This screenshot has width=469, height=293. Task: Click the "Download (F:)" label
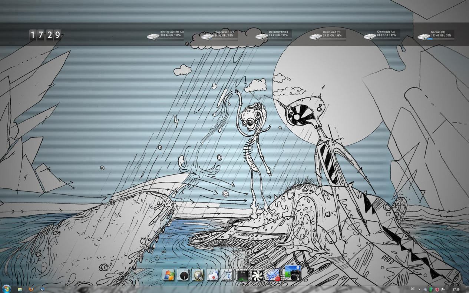[331, 32]
